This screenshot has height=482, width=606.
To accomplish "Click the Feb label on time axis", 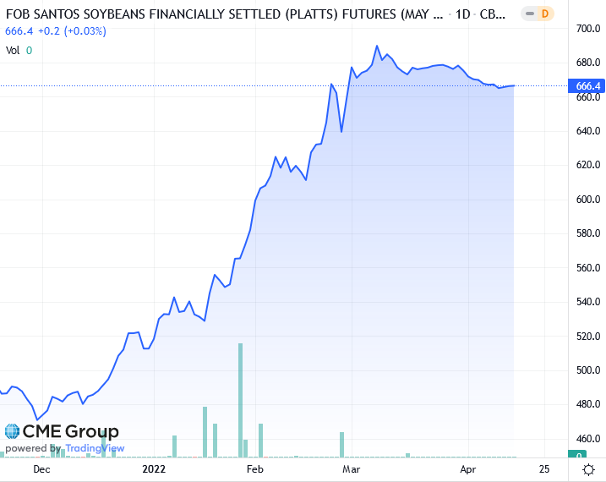I will coord(254,468).
